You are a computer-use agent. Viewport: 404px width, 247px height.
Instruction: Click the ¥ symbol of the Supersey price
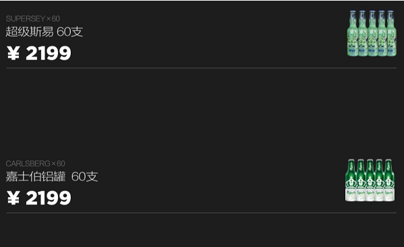coord(13,53)
